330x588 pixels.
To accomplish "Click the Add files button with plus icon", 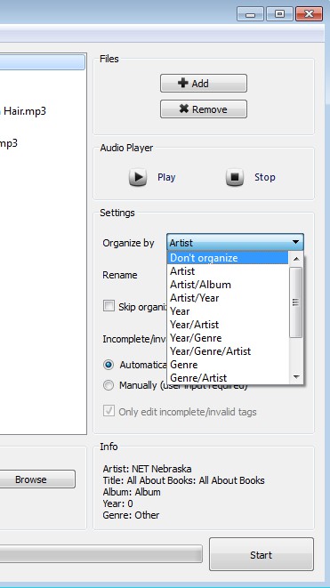I will click(x=204, y=84).
